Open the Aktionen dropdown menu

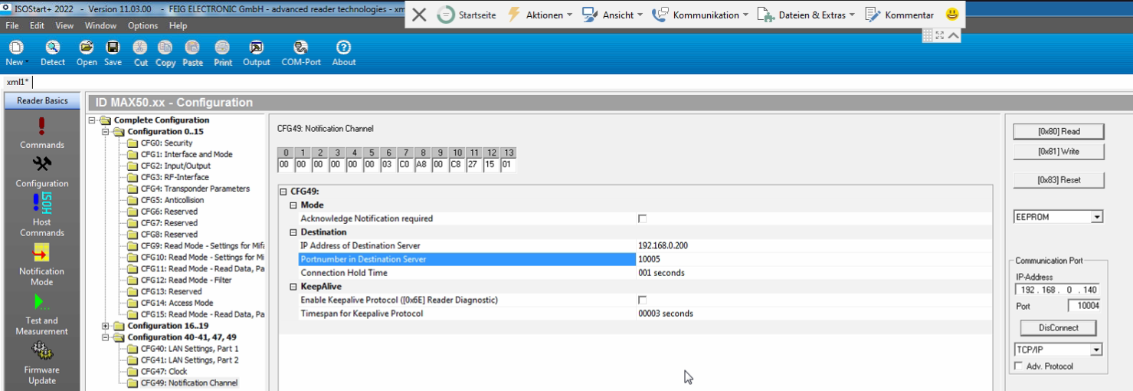(541, 15)
